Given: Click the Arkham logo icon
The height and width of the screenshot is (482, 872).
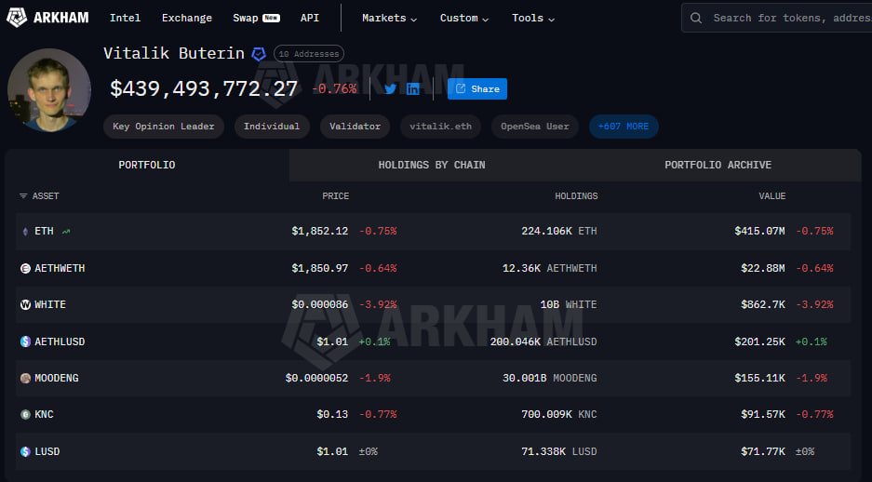Looking at the screenshot, I should tap(16, 18).
